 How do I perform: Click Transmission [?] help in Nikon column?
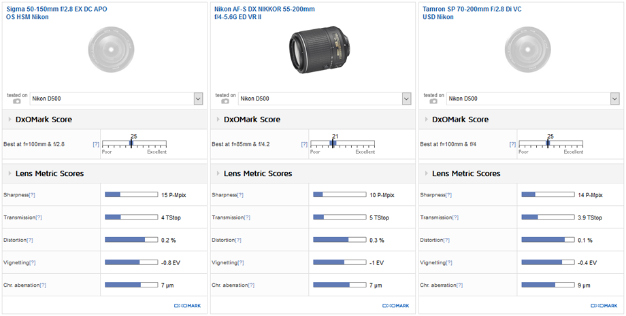coord(247,217)
